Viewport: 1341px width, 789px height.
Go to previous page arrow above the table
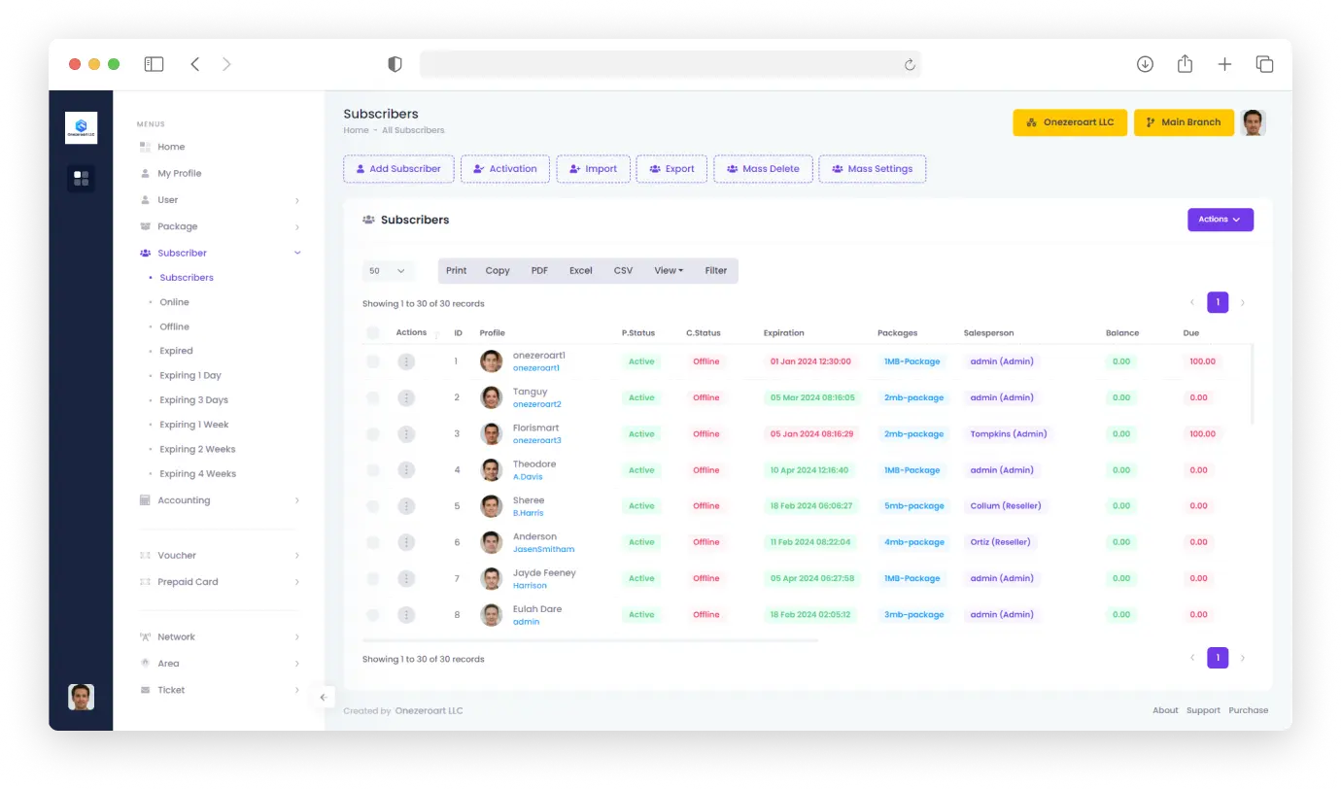tap(1192, 303)
